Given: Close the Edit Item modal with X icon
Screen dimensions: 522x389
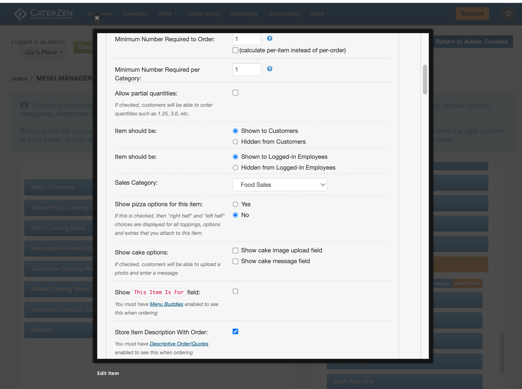Looking at the screenshot, I should (97, 18).
